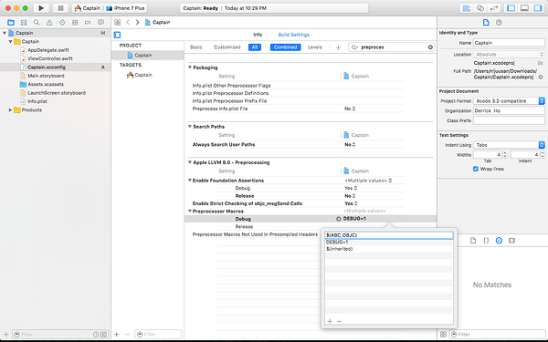Toggle the Wrap lines checkbox

coord(475,169)
